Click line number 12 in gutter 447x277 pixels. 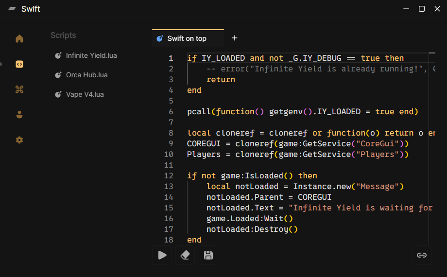coord(169,175)
